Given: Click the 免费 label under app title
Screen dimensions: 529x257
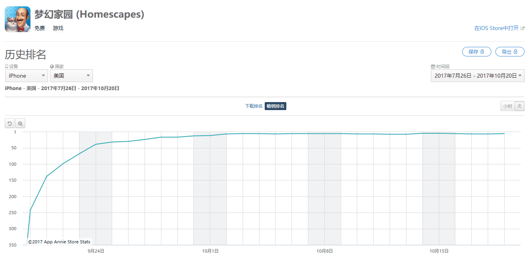Looking at the screenshot, I should pyautogui.click(x=40, y=28).
